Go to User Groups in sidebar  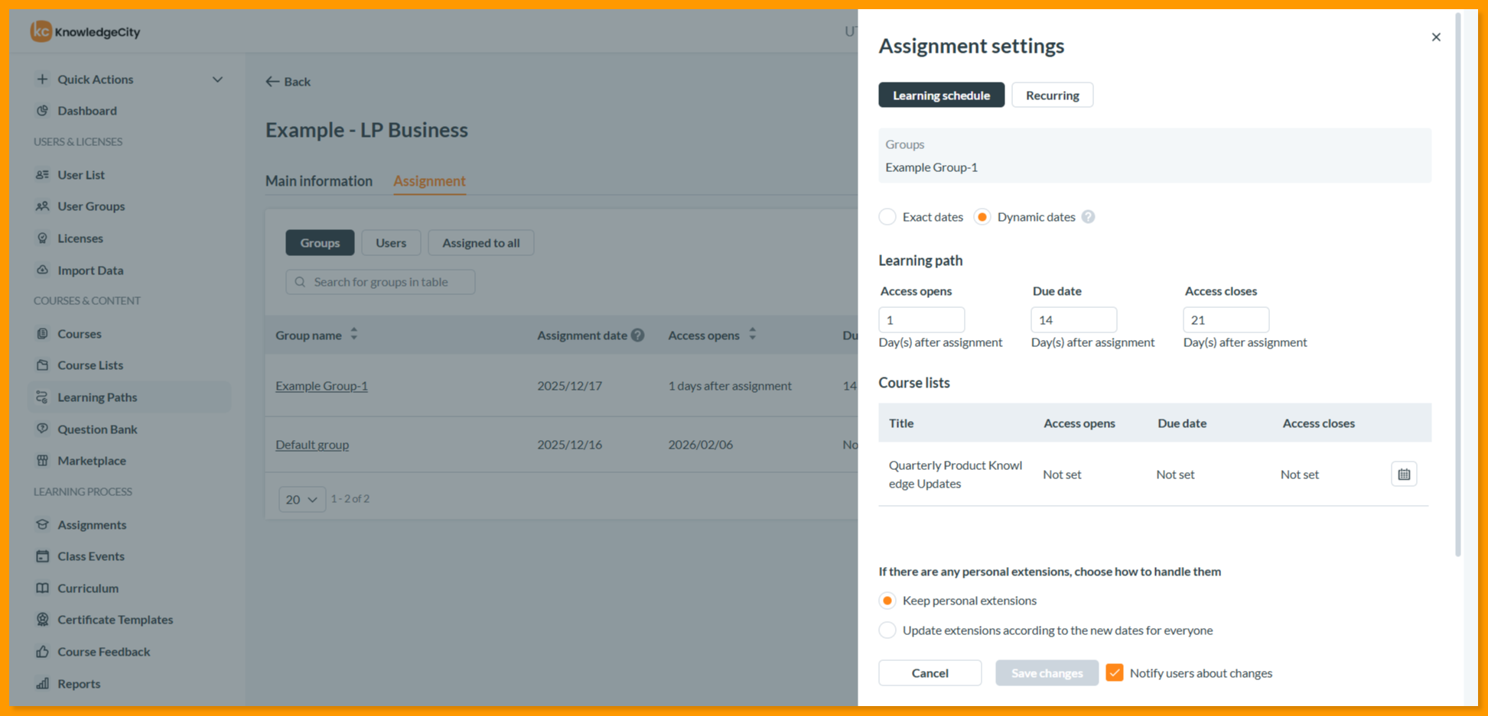(x=90, y=206)
